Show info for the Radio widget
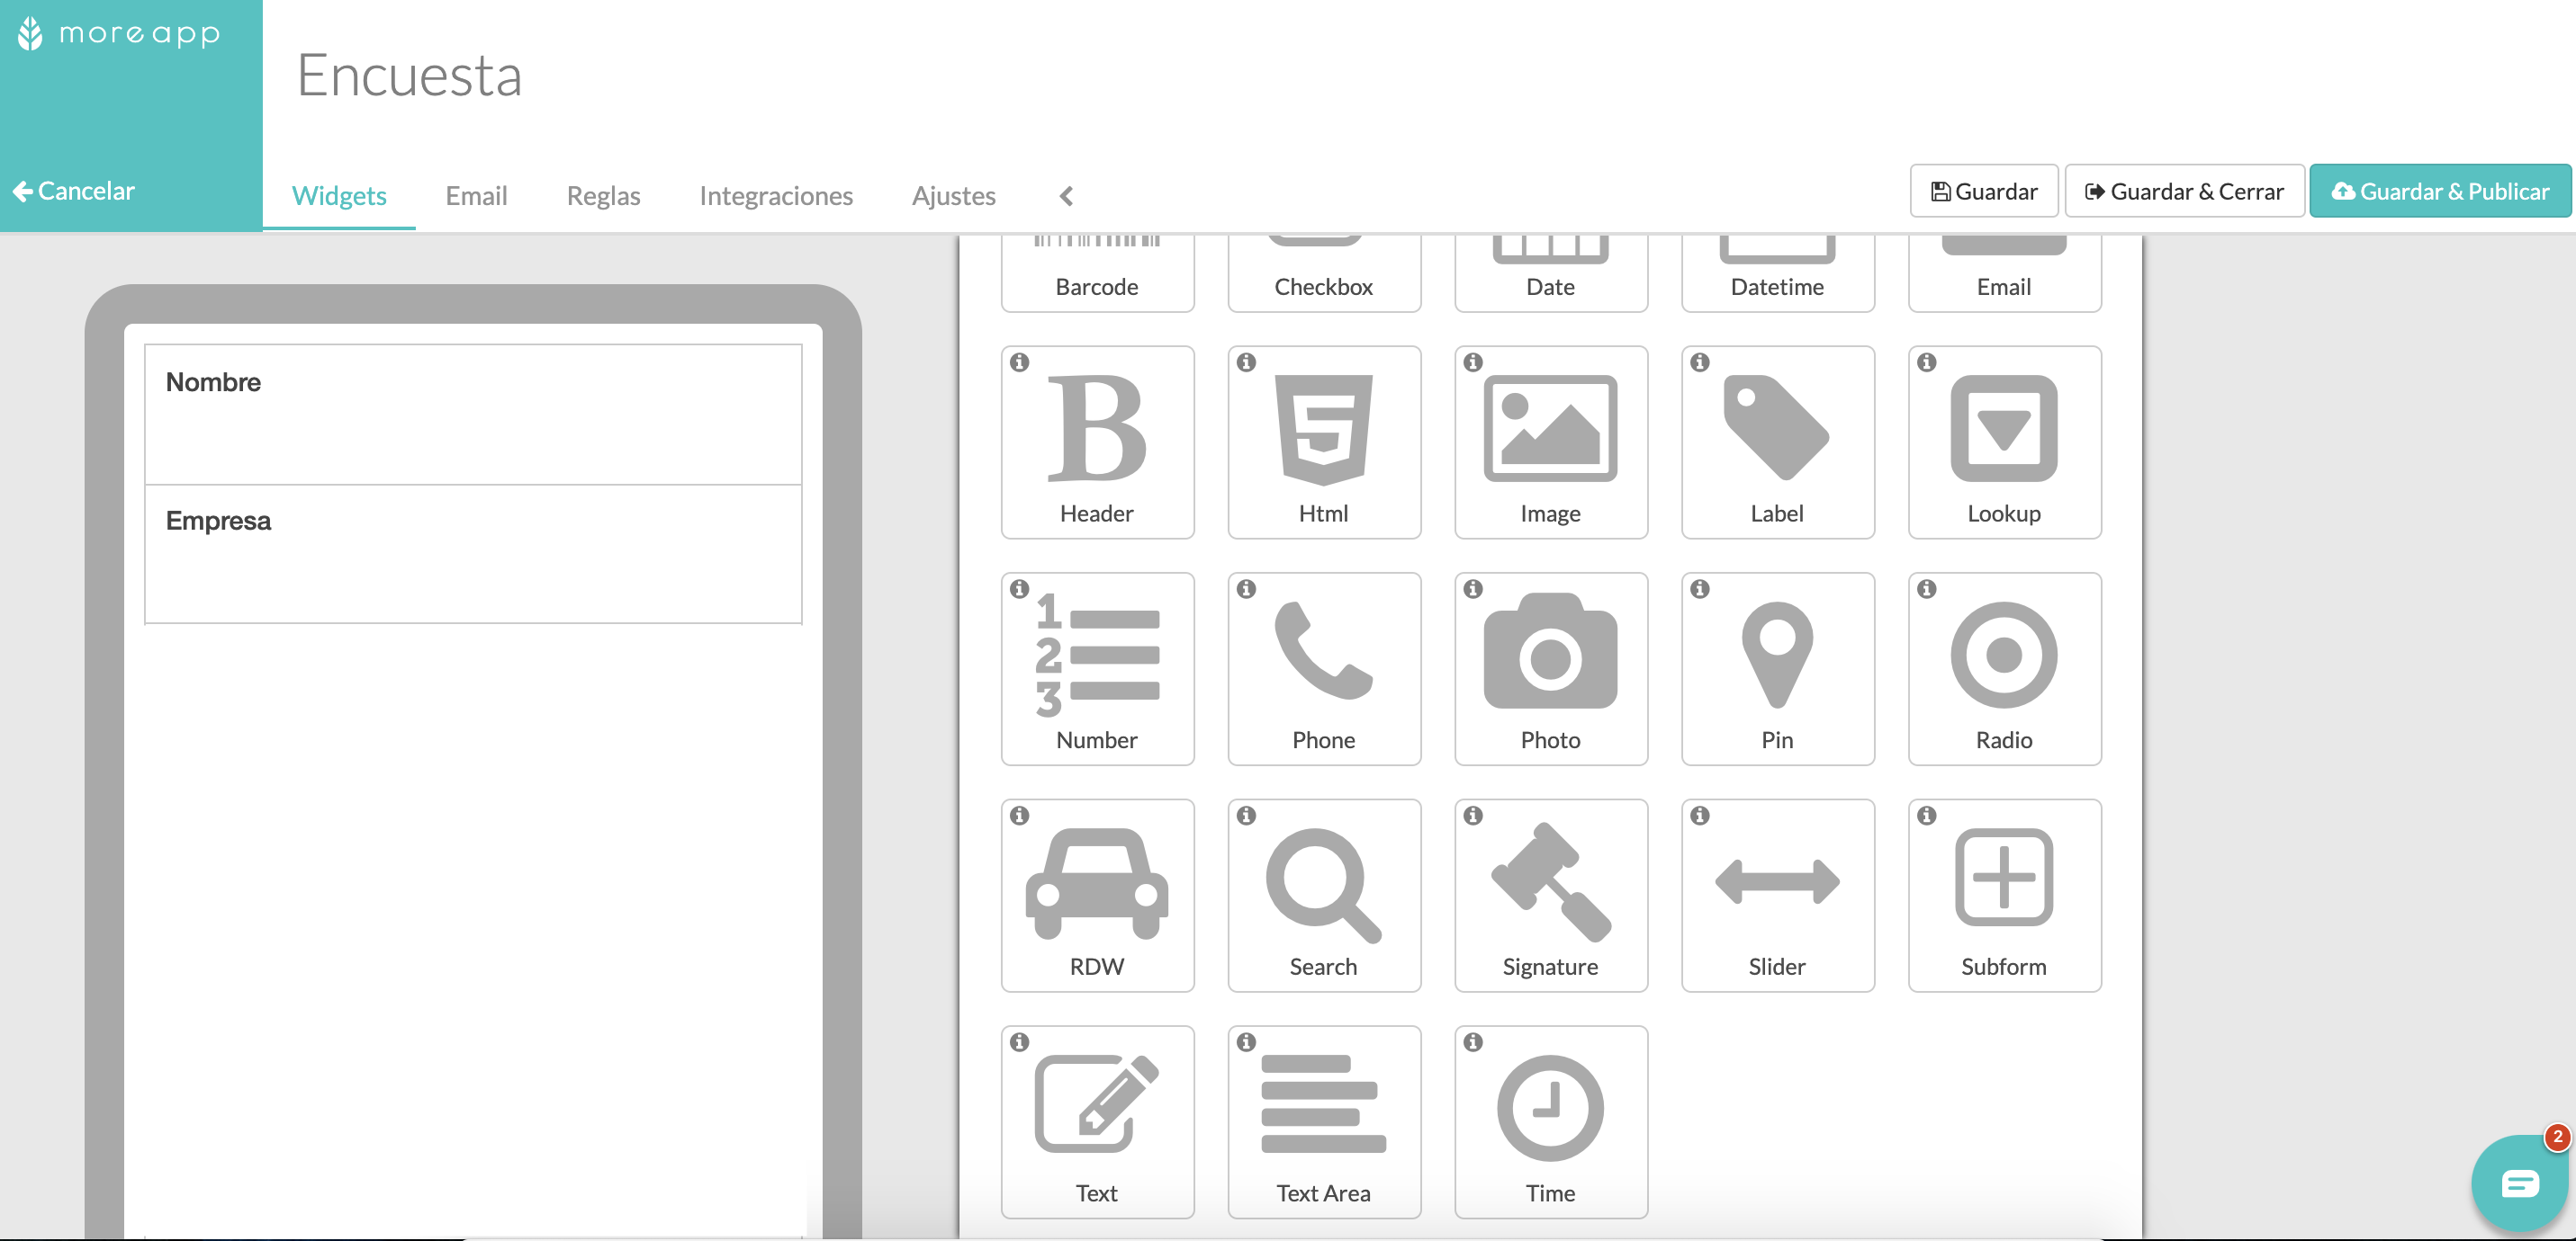The height and width of the screenshot is (1241, 2576). 1927,590
